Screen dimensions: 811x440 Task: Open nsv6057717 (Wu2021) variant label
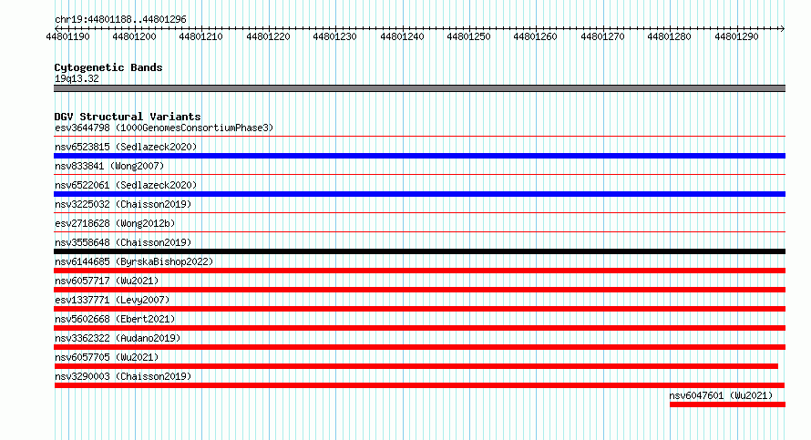click(x=107, y=281)
